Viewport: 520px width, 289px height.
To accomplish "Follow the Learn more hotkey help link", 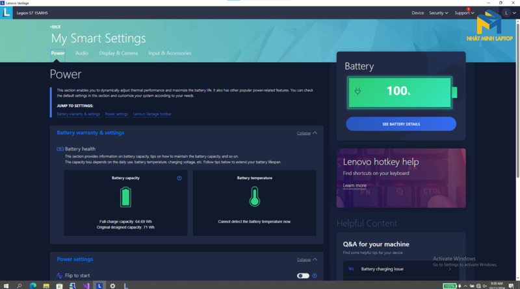I will [354, 185].
